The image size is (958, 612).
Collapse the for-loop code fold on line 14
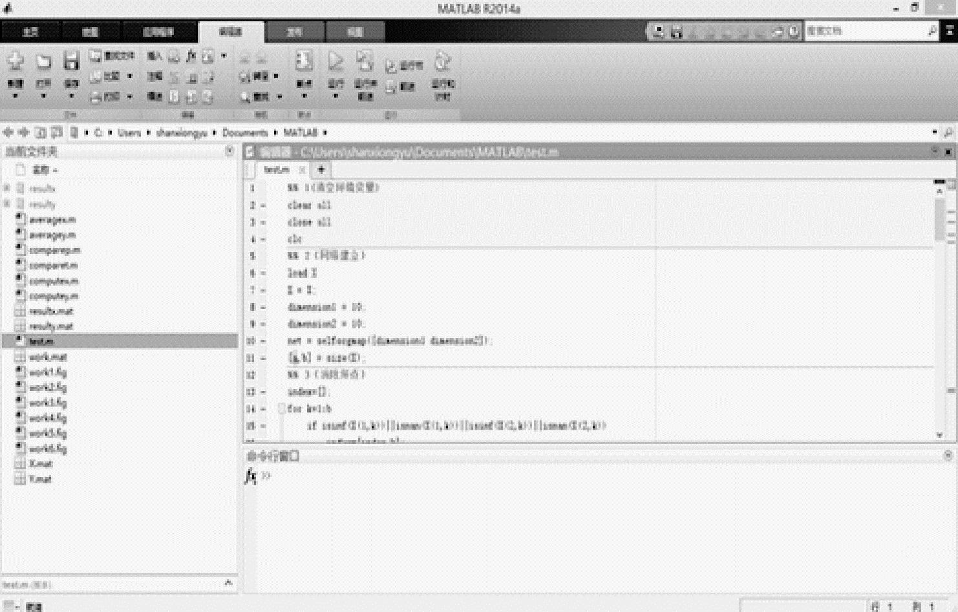[282, 408]
